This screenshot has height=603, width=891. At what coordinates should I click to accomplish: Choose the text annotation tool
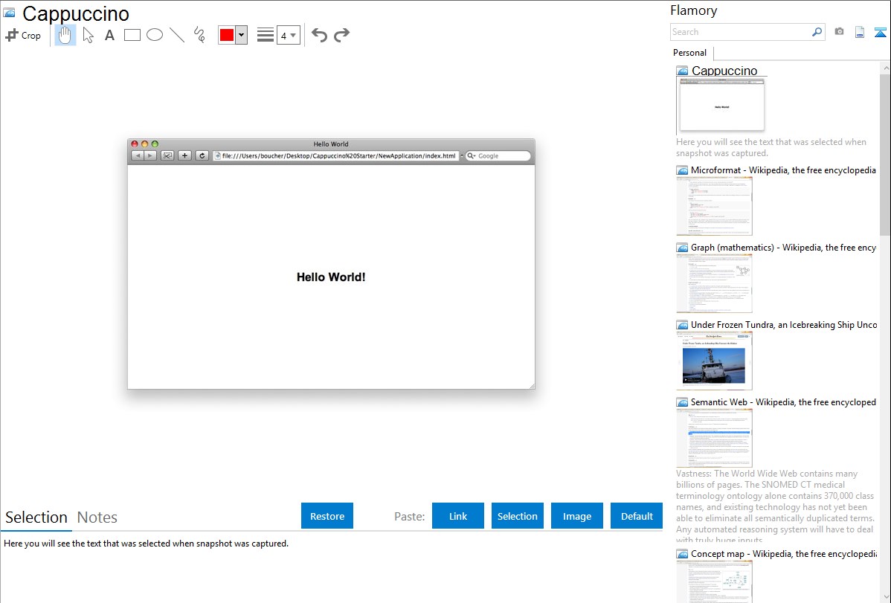pyautogui.click(x=109, y=35)
